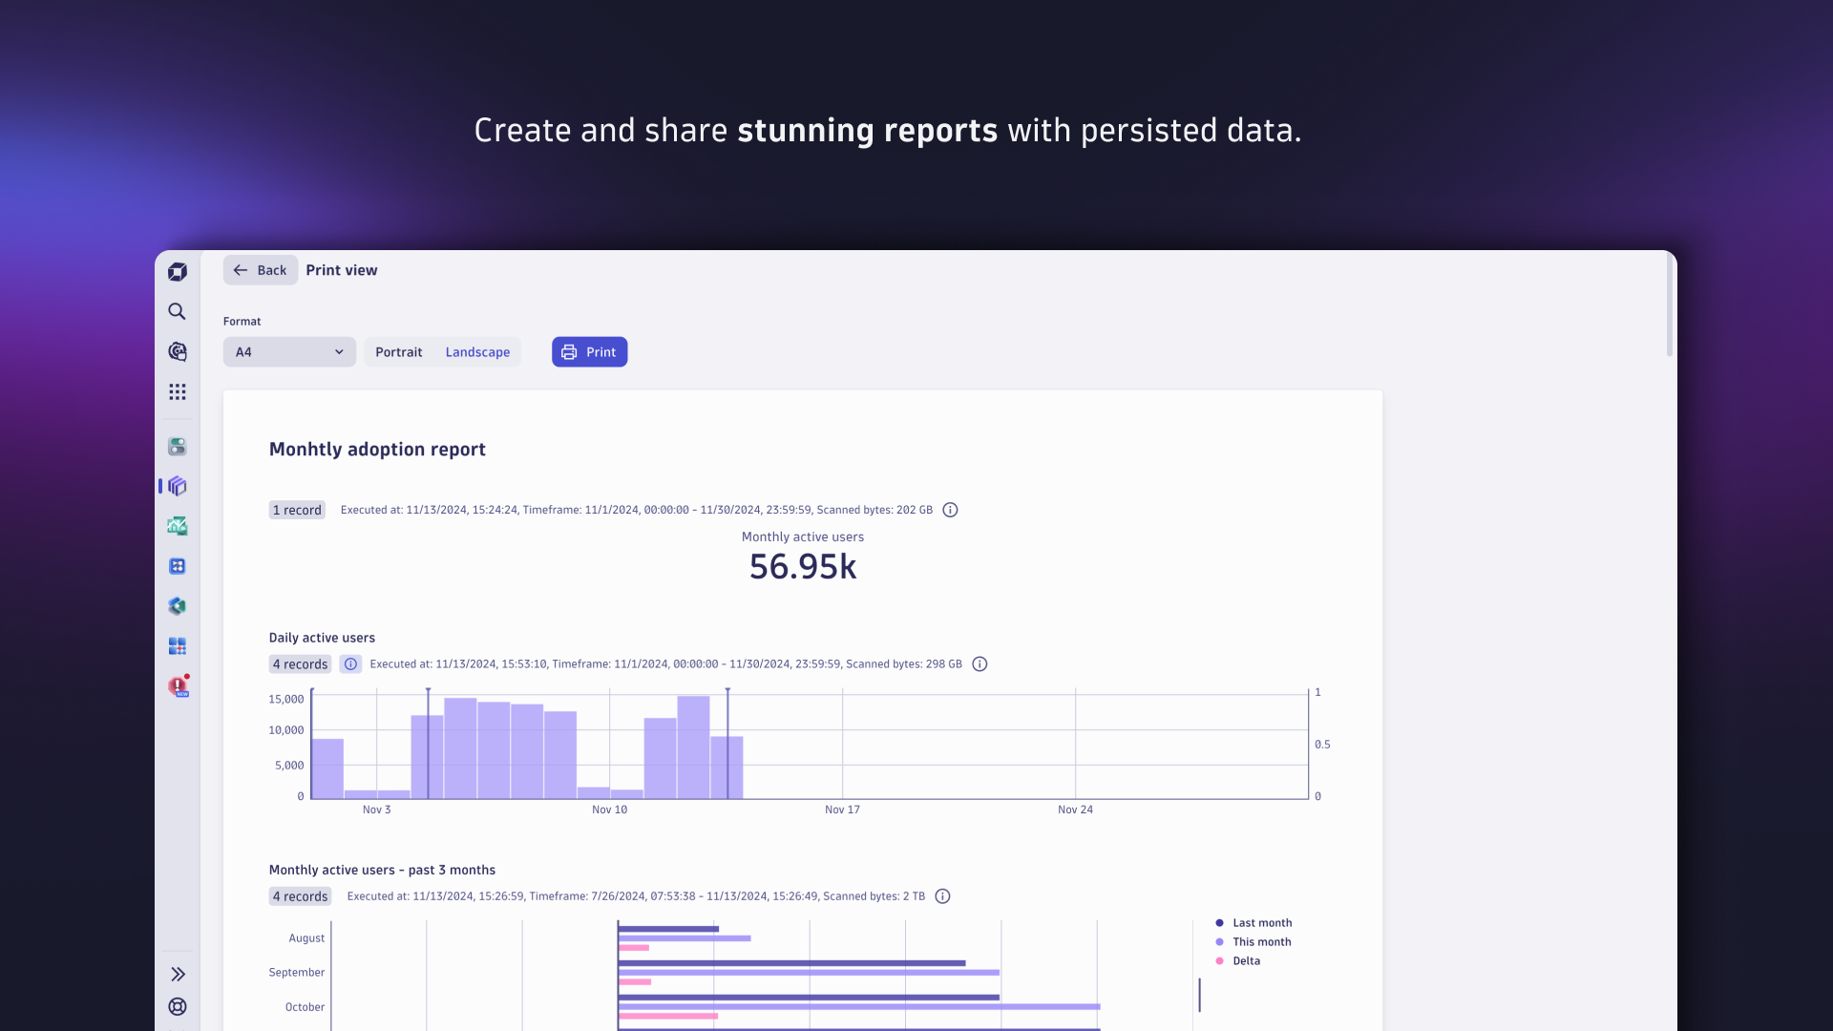Image resolution: width=1833 pixels, height=1031 pixels.
Task: Open the A4 format dropdown
Action: (x=289, y=352)
